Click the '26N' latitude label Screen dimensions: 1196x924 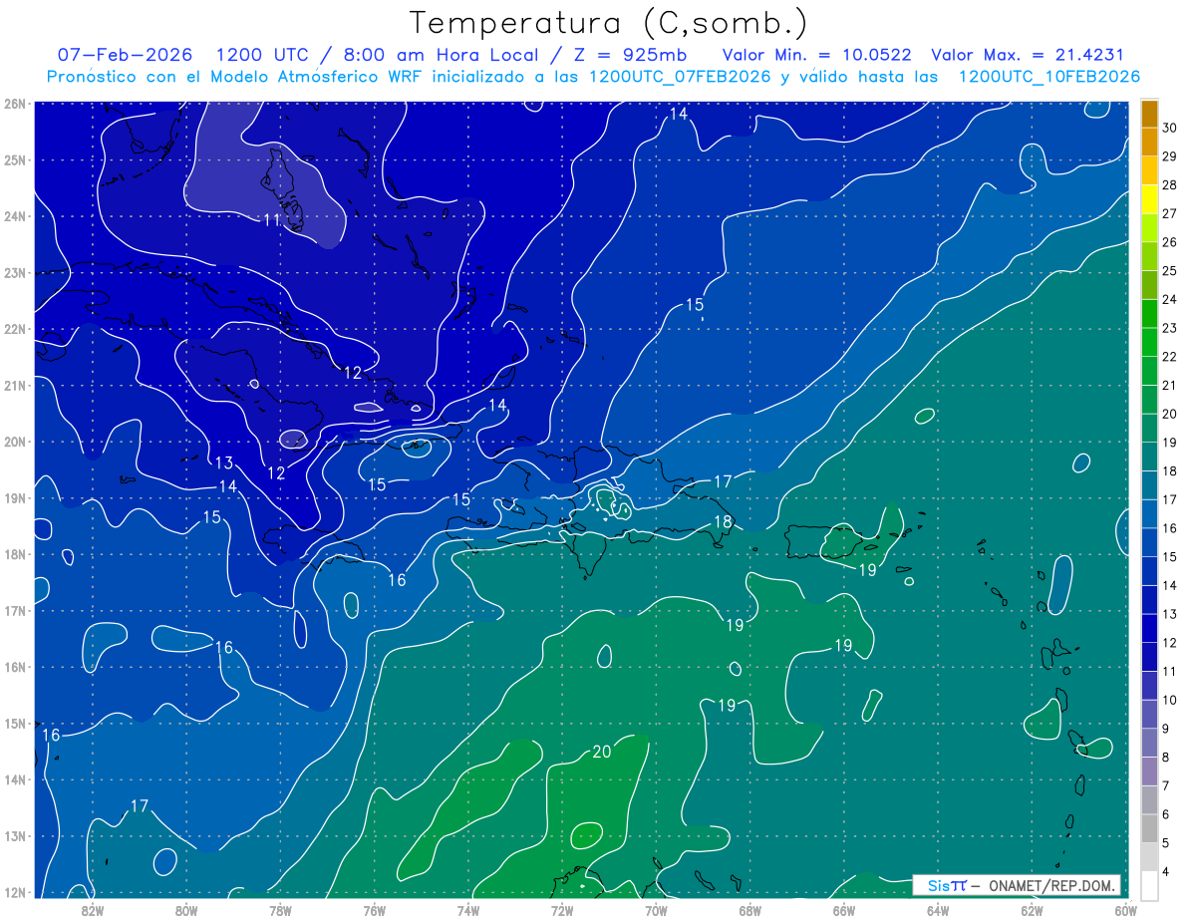(x=14, y=104)
